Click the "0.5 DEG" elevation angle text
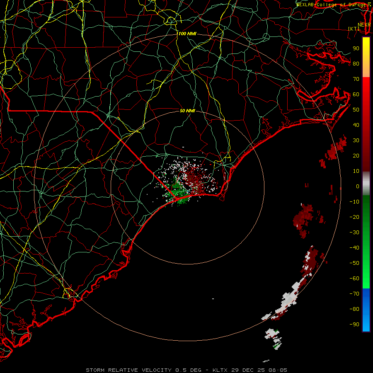This screenshot has width=373, height=373. pos(189,370)
